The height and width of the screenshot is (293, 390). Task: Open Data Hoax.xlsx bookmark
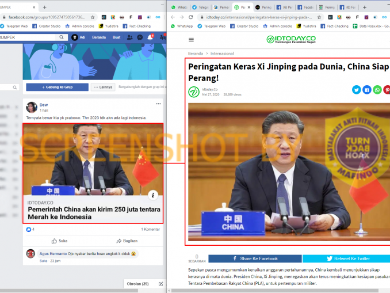[371, 26]
